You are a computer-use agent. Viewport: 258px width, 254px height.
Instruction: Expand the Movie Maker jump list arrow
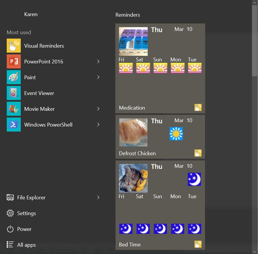coord(98,109)
